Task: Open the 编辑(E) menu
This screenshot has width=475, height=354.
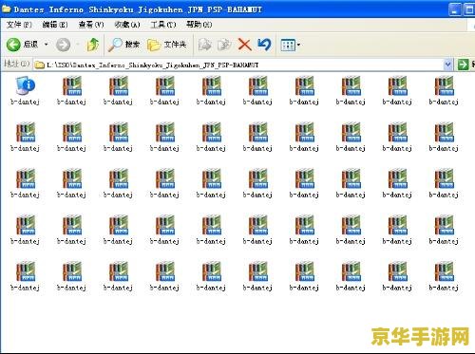Action: point(55,25)
